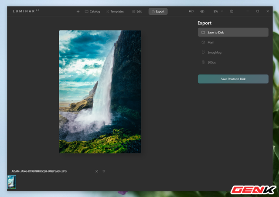The height and width of the screenshot is (197, 279).
Task: Toggle the eye preview icon
Action: pyautogui.click(x=202, y=11)
